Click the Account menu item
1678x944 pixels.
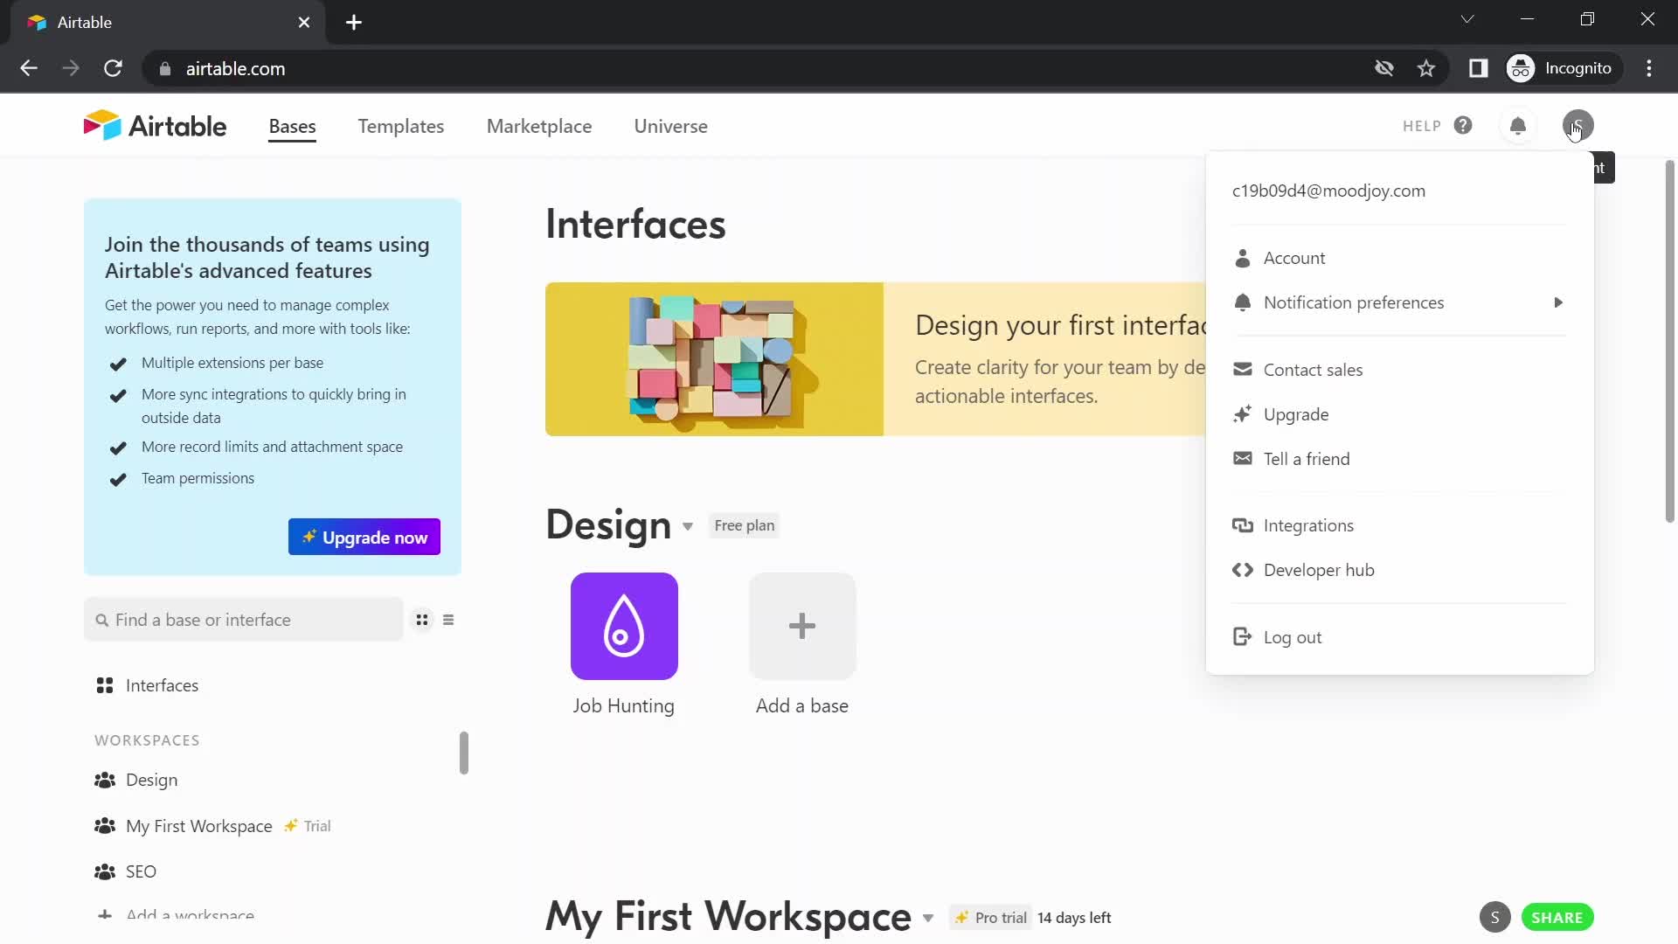(x=1294, y=257)
